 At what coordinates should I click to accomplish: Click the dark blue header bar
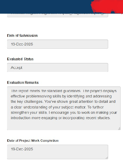pos(45,7)
